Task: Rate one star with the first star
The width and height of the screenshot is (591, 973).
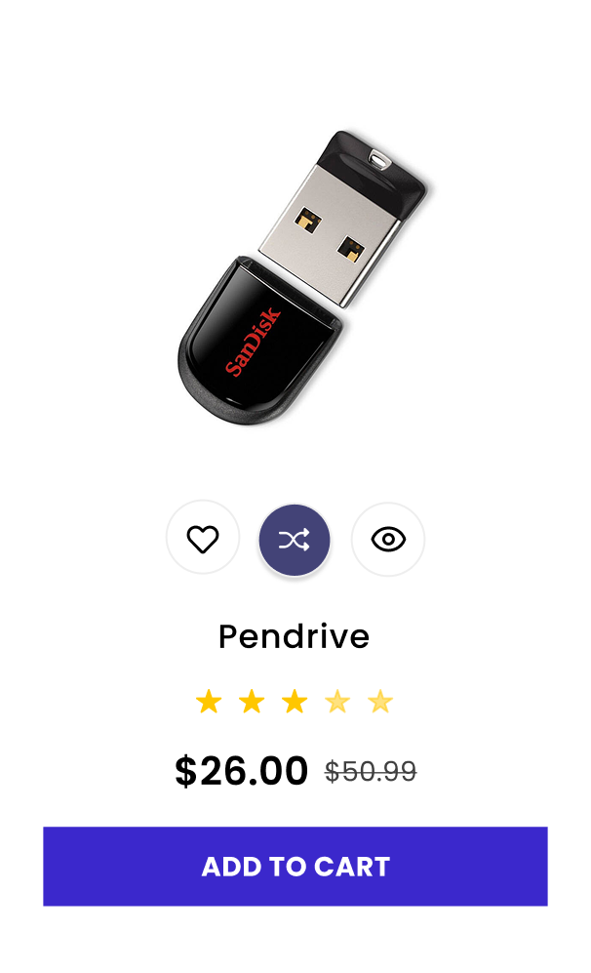Action: coord(209,702)
